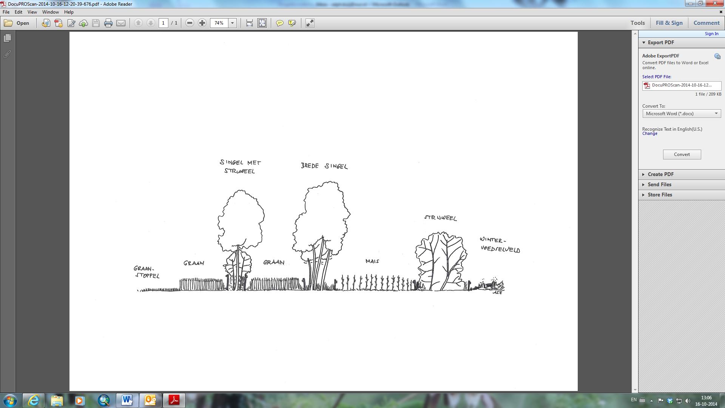Open the Convert To format combo box
This screenshot has height=408, width=725.
click(682, 114)
